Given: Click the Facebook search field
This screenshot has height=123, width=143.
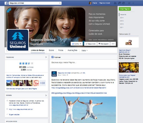Looking at the screenshot, I should pos(35,3).
